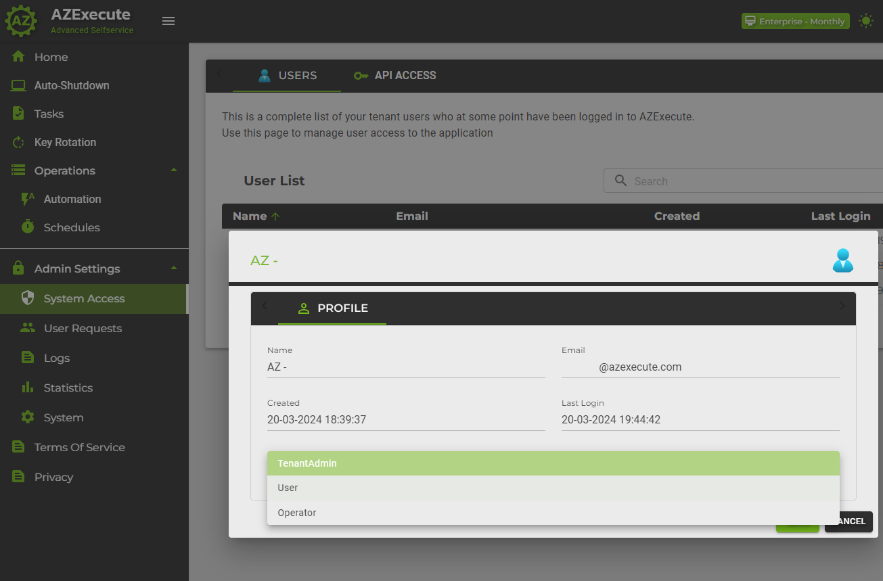Click the Created date field
This screenshot has height=581, width=883.
[x=406, y=419]
